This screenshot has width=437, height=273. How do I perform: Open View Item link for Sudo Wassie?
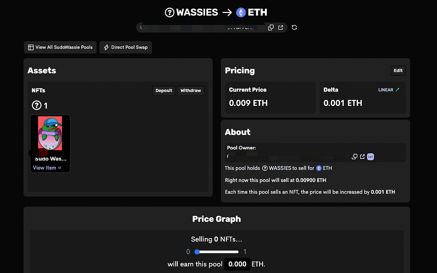coord(47,168)
